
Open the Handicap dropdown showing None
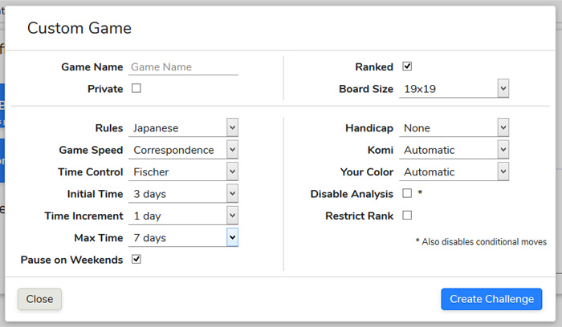pyautogui.click(x=454, y=127)
